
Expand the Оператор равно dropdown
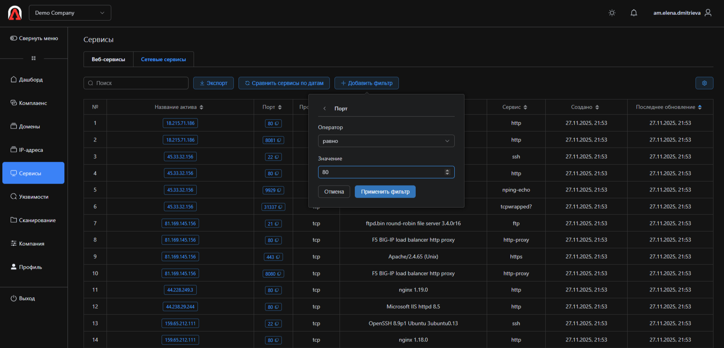[x=386, y=141]
